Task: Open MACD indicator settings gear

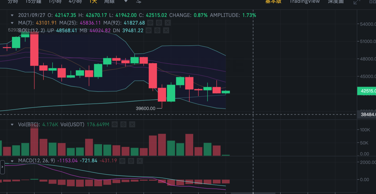Action: coord(131,161)
